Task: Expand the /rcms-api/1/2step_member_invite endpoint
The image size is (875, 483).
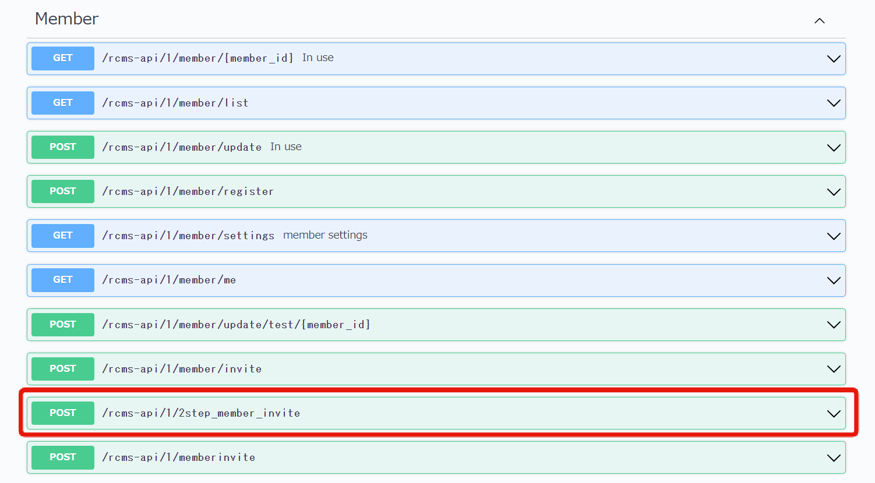Action: click(834, 413)
